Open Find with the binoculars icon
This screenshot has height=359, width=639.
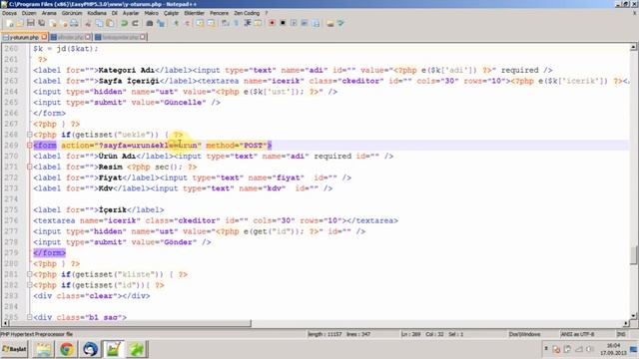coord(150,23)
